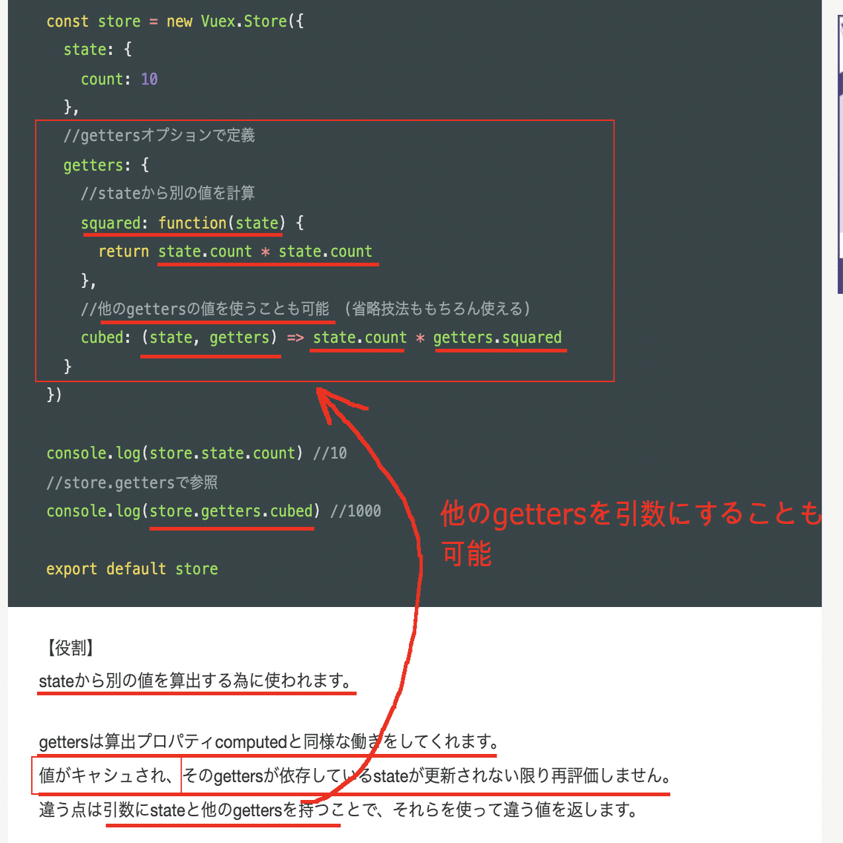Click the underlined getters.squared reference
The height and width of the screenshot is (843, 843).
click(x=499, y=337)
